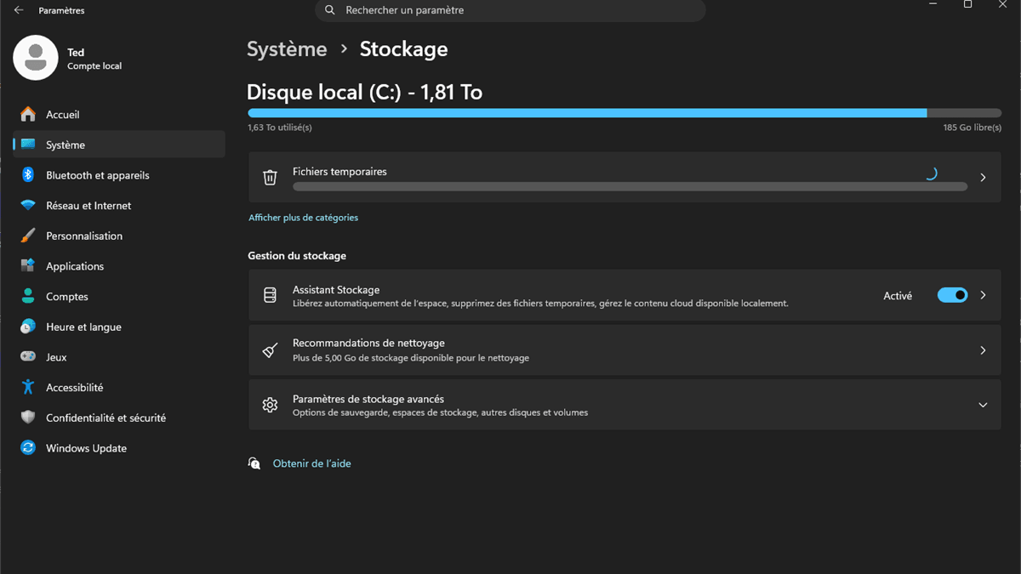Image resolution: width=1021 pixels, height=574 pixels.
Task: Select Bluetooth et appareils in sidebar
Action: coord(119,175)
